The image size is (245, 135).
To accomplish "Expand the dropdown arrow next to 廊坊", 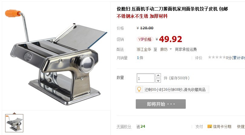I will tap(171, 49).
